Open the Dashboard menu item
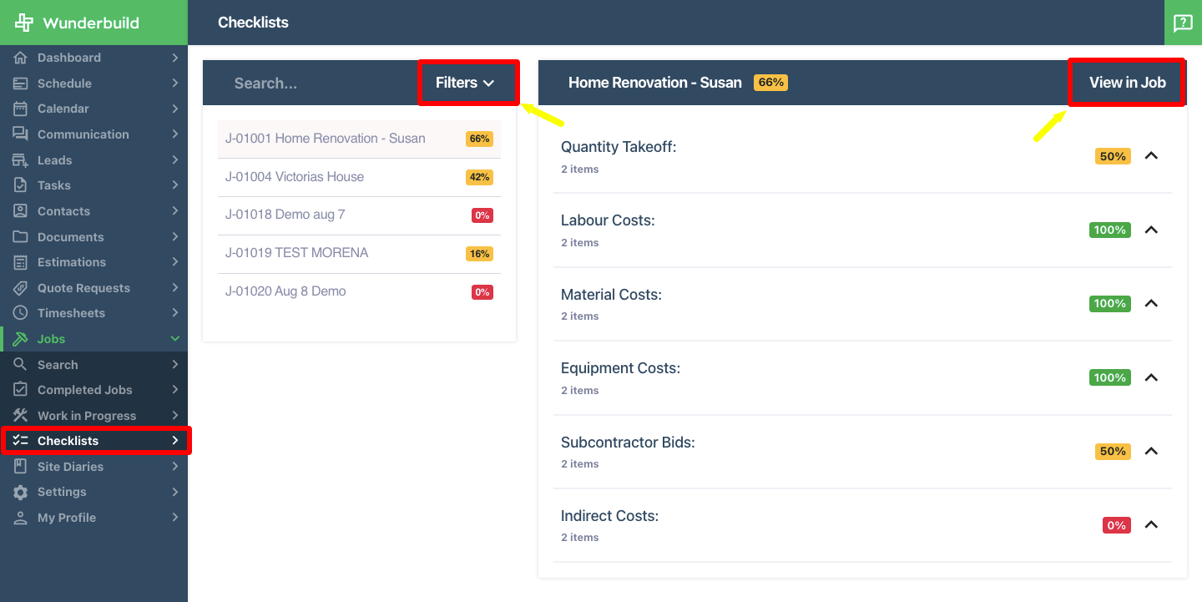 pyautogui.click(x=93, y=58)
